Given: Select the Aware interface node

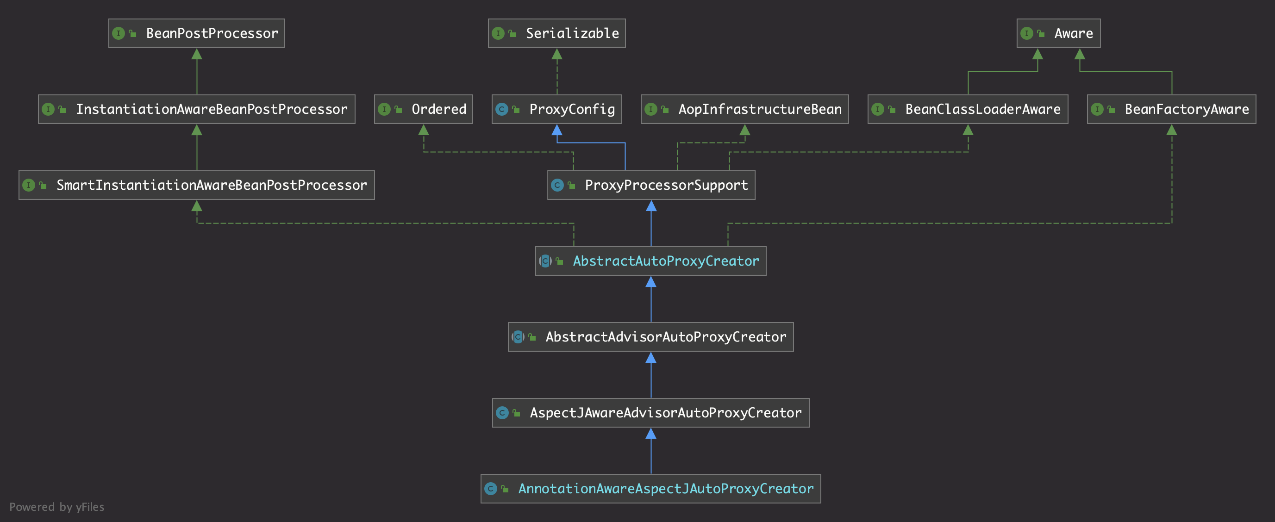Looking at the screenshot, I should pos(1059,33).
